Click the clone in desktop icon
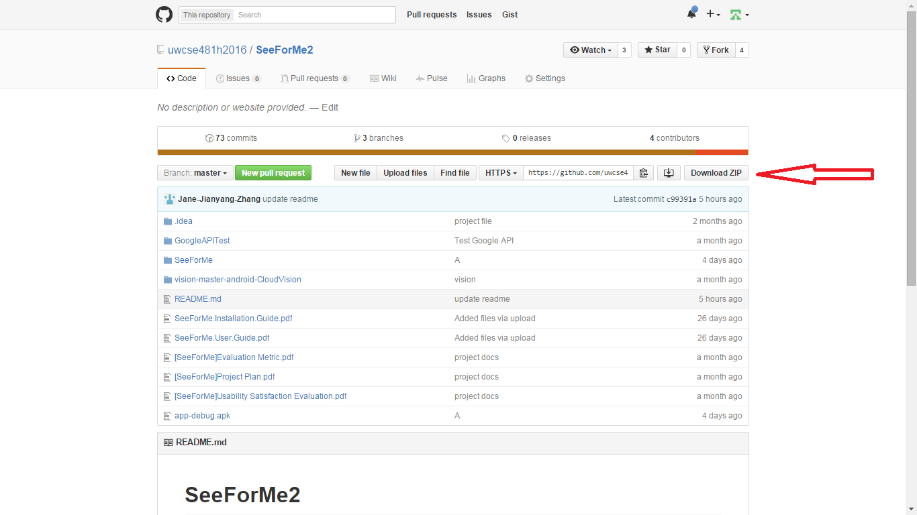The width and height of the screenshot is (917, 515). click(x=669, y=173)
